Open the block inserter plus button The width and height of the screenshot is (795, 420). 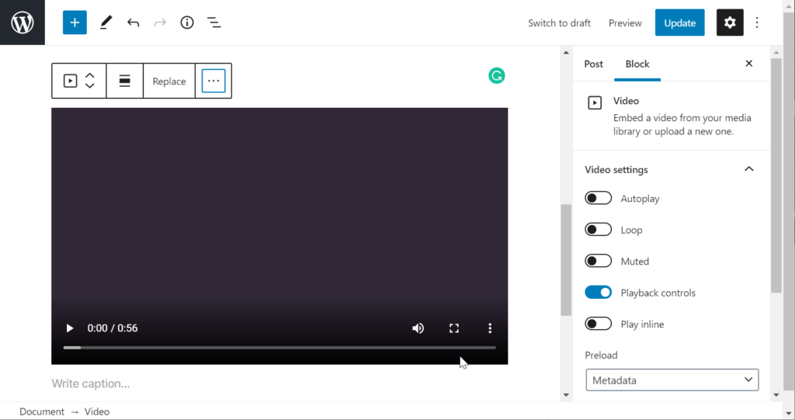tap(75, 23)
